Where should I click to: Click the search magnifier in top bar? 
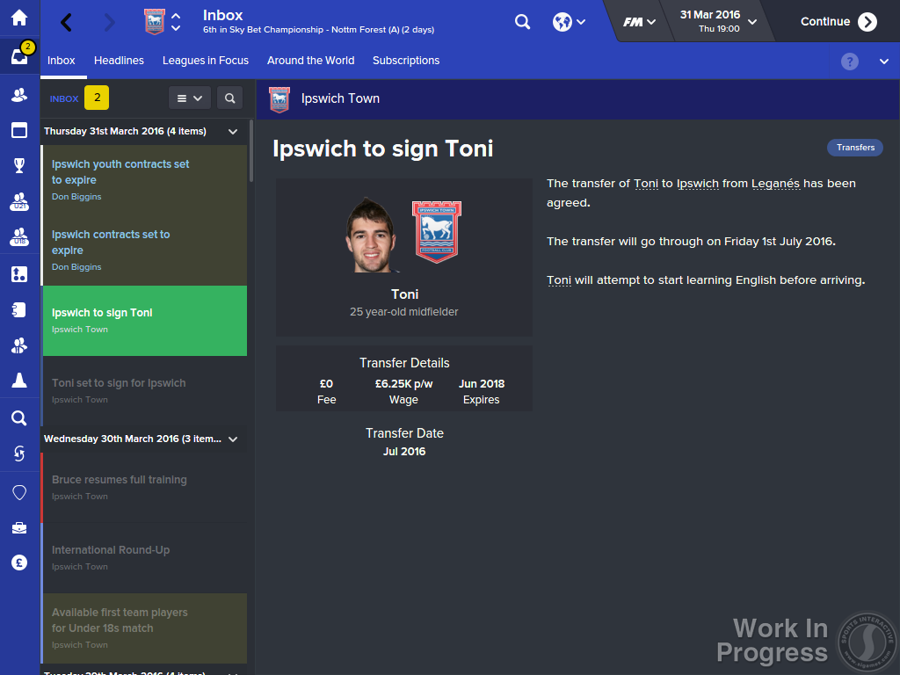(x=522, y=22)
